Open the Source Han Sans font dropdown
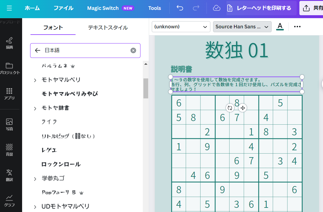323x212 pixels. [x=242, y=27]
